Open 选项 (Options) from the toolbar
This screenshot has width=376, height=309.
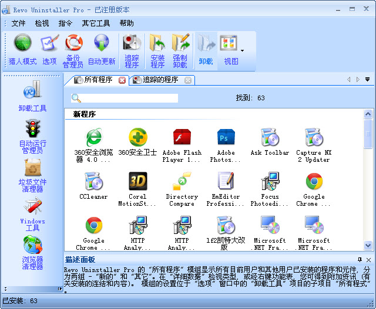pyautogui.click(x=49, y=49)
